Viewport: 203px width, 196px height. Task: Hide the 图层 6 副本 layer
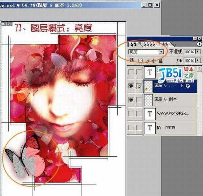[131, 100]
